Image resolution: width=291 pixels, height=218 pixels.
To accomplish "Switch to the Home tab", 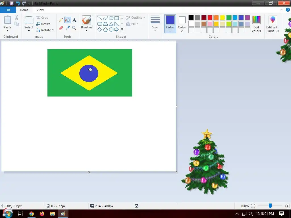I will coord(24,10).
